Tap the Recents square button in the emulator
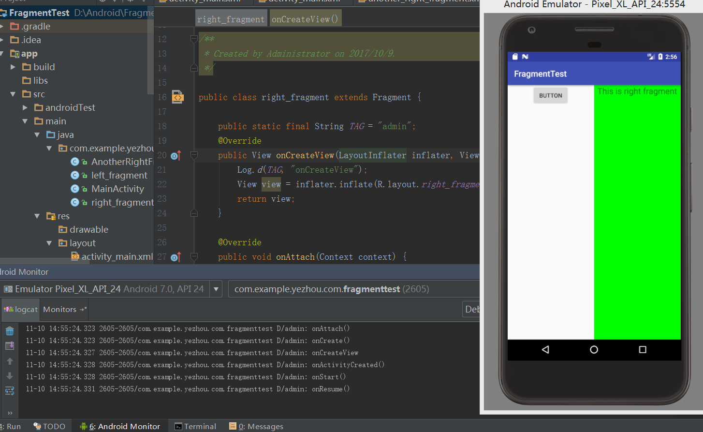This screenshot has height=432, width=703. pos(643,349)
